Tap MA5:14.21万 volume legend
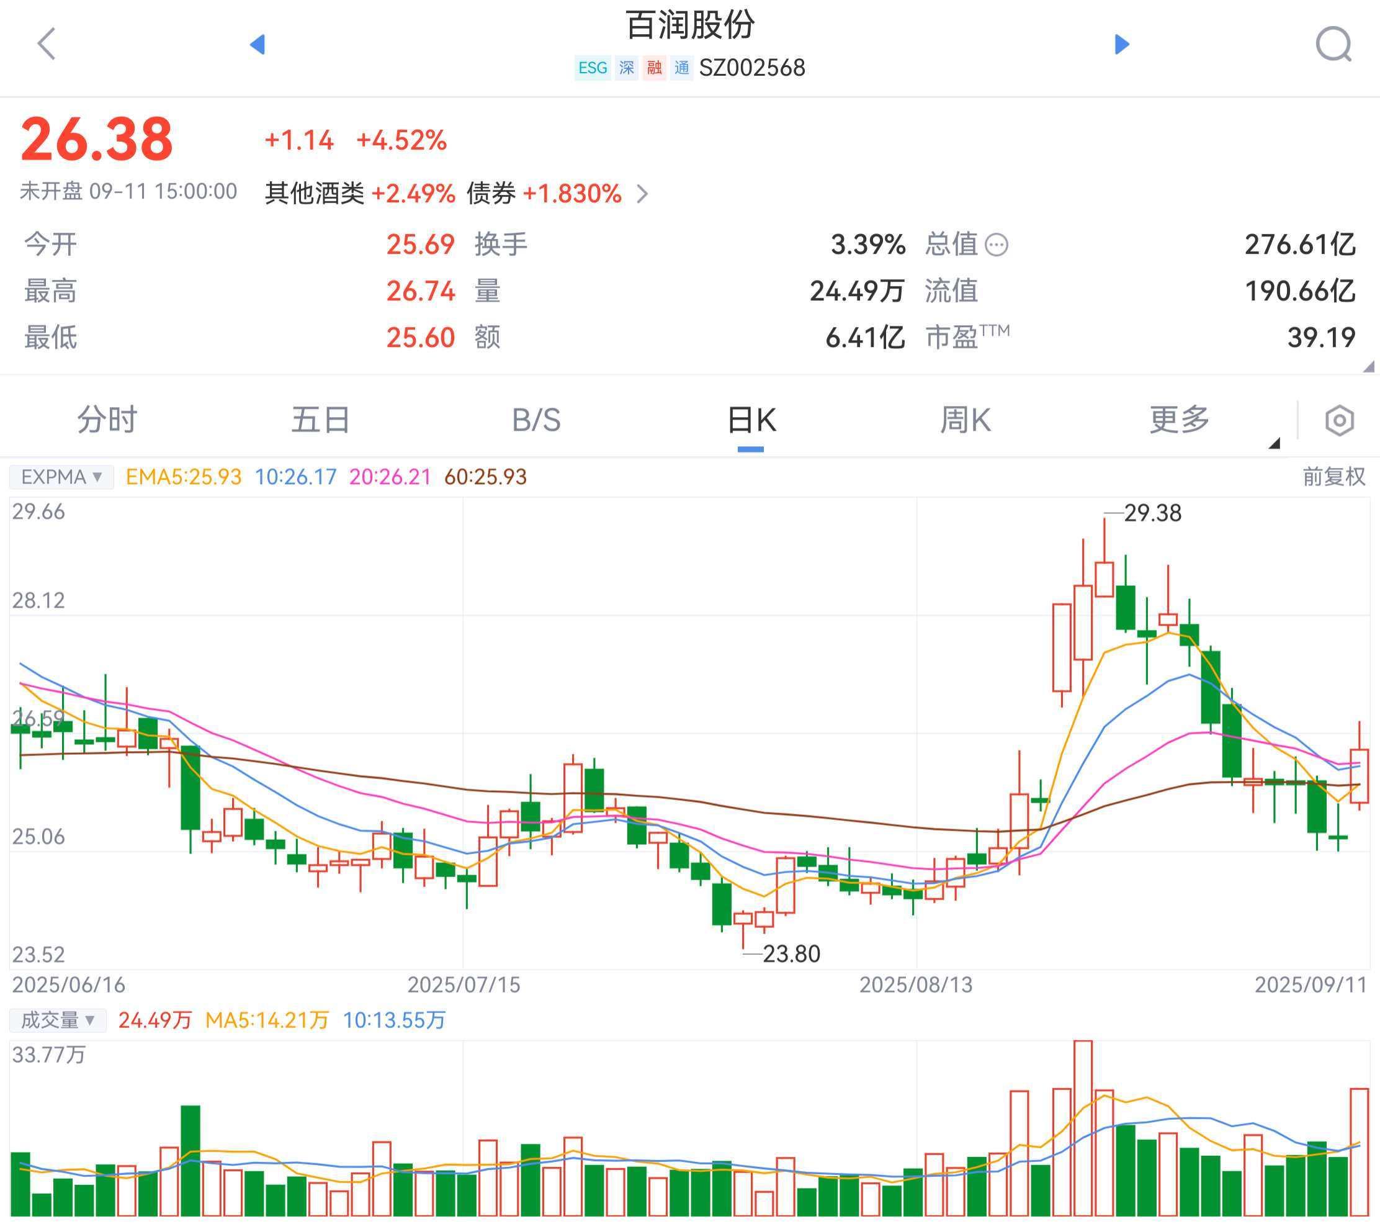 267,1020
